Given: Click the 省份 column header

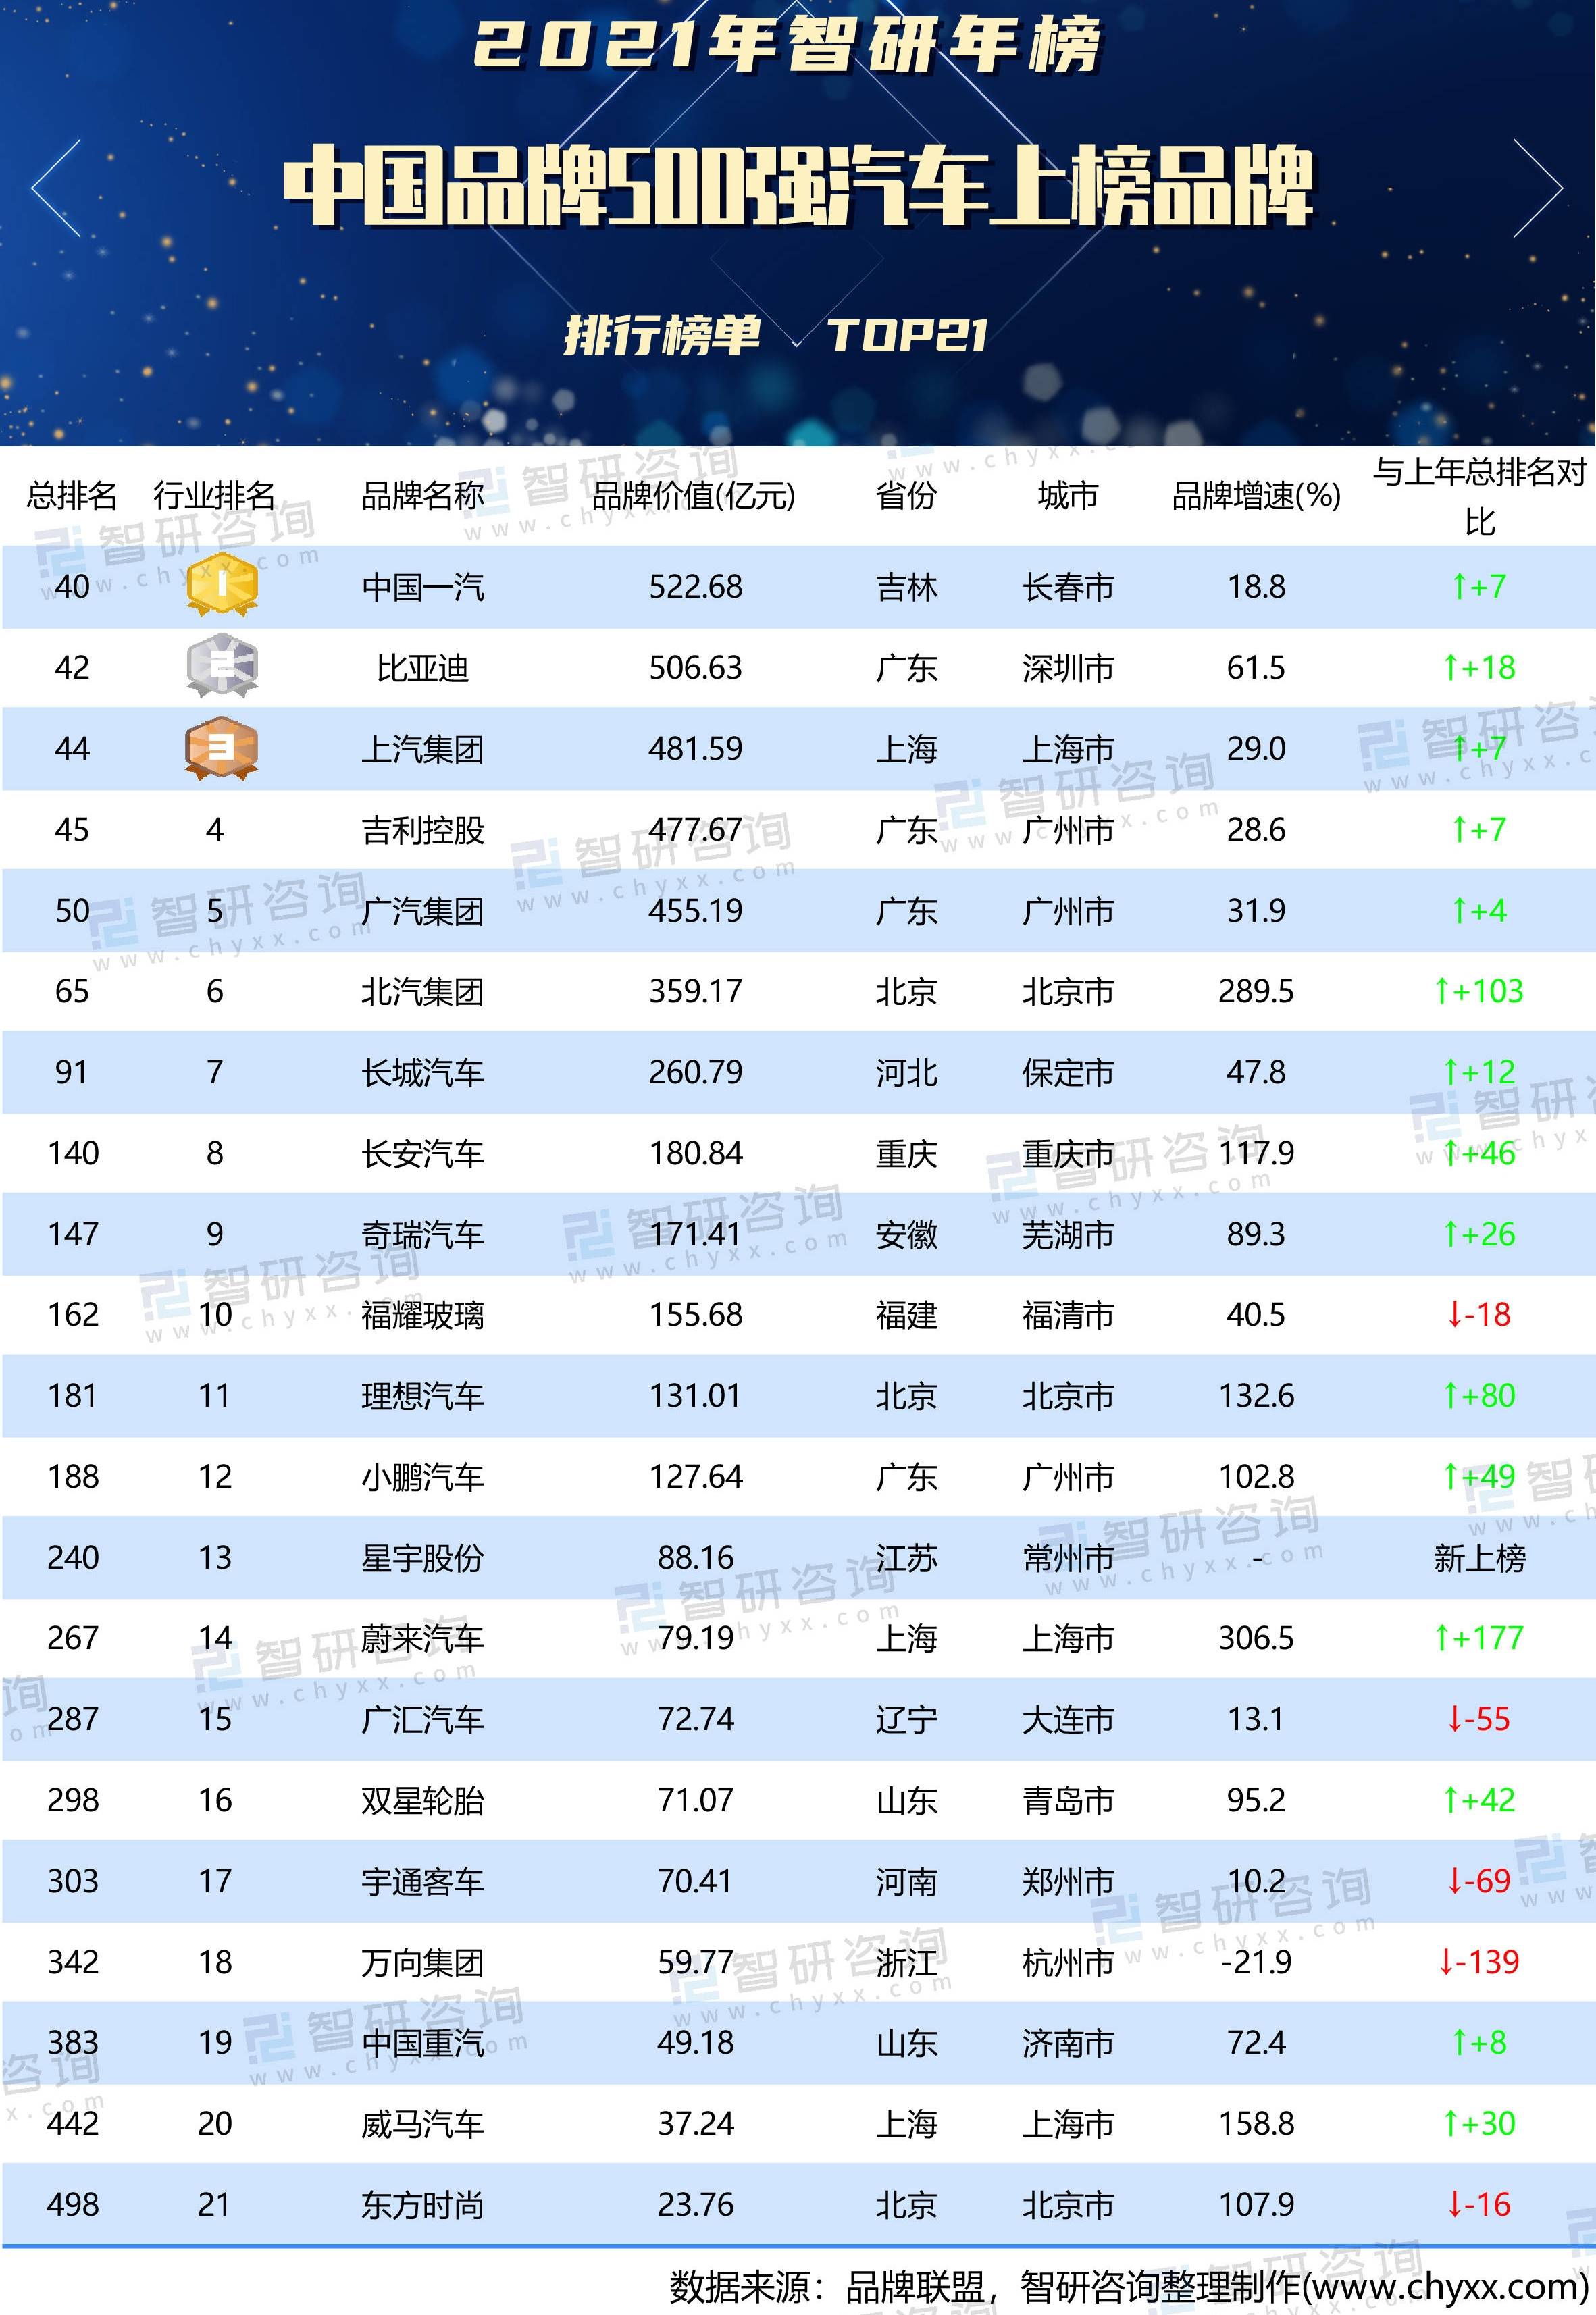Looking at the screenshot, I should 906,495.
